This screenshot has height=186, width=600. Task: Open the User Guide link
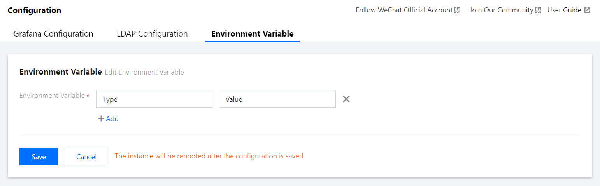[564, 10]
